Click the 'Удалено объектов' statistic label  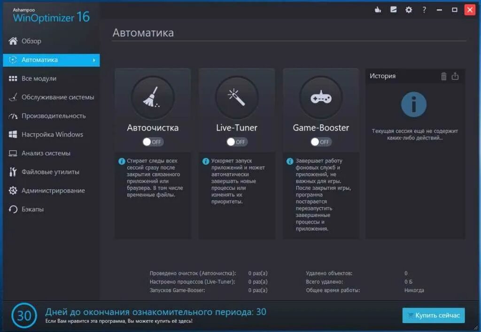click(329, 273)
